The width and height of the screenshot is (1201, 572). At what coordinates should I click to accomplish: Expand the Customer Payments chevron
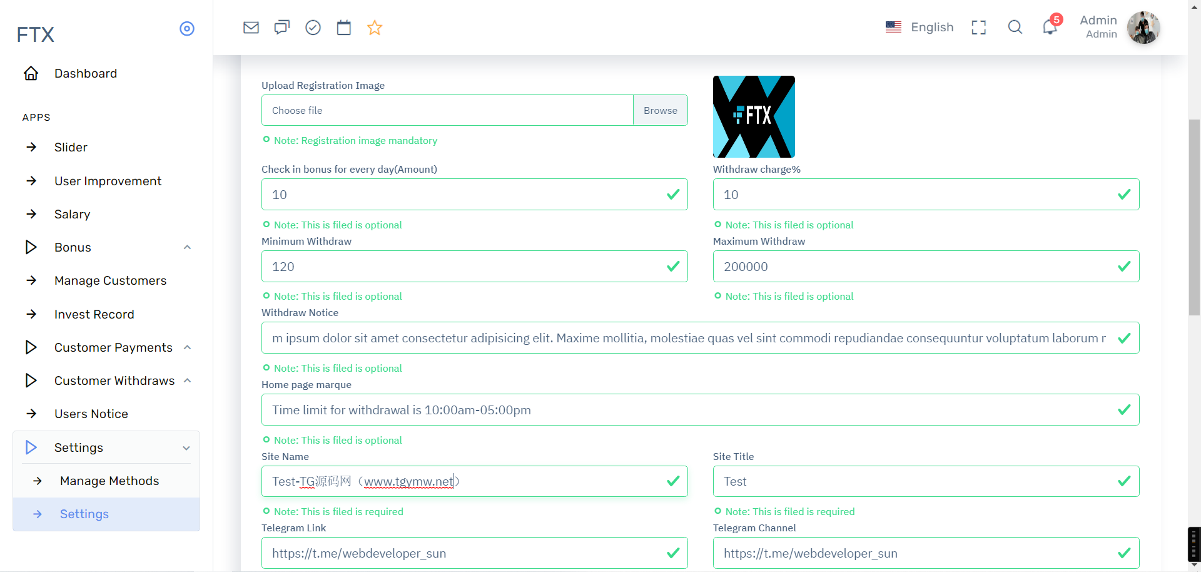tap(187, 347)
